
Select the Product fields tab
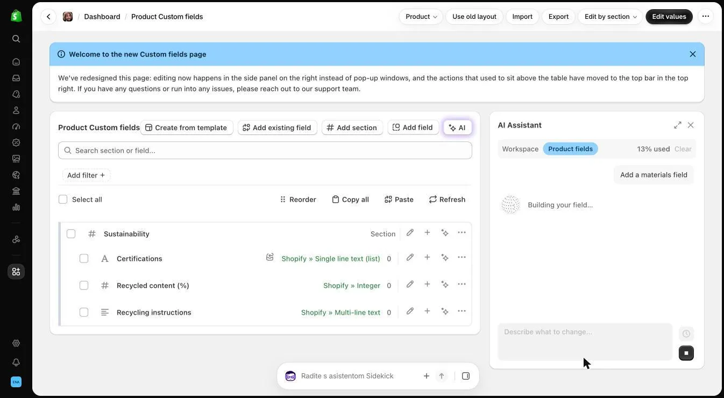click(570, 149)
